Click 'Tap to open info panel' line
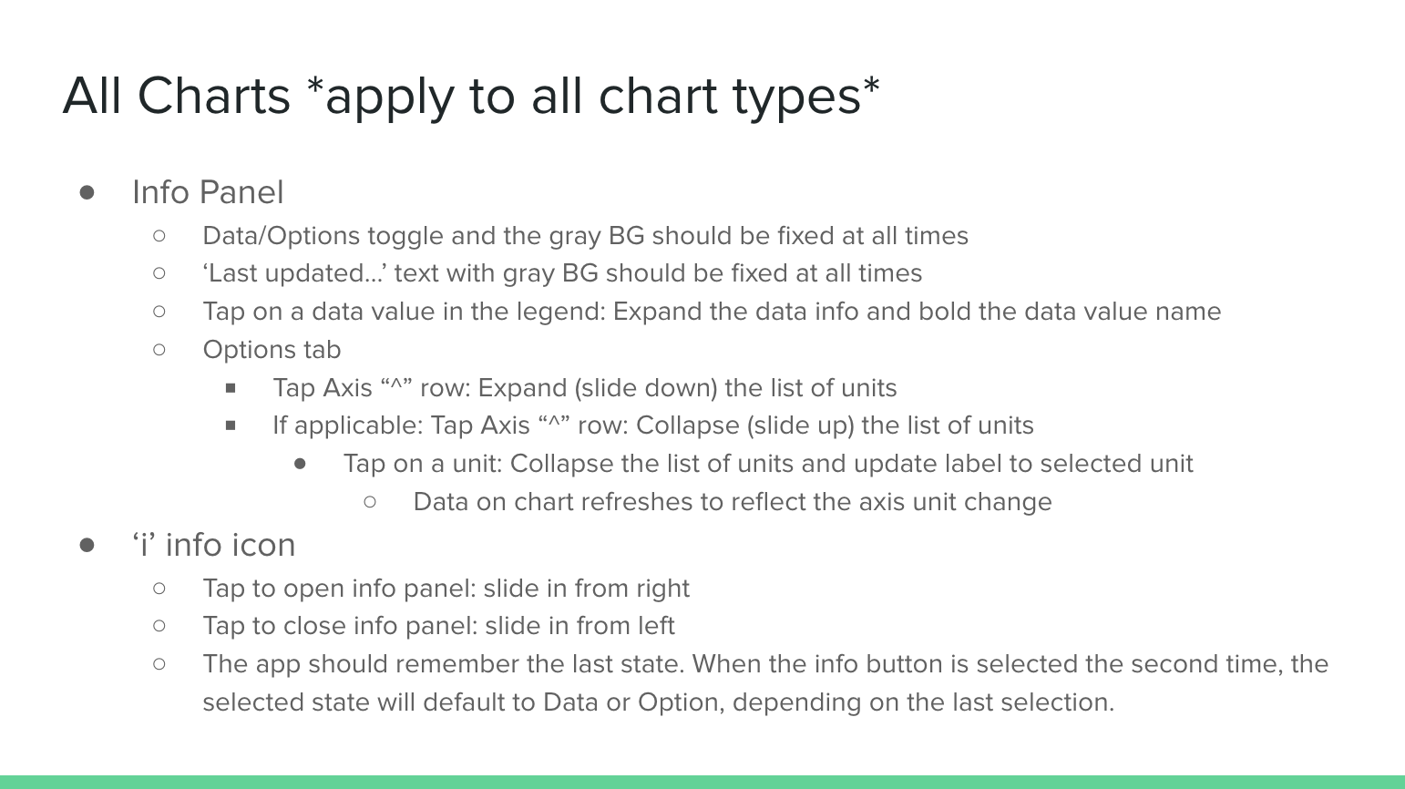This screenshot has width=1405, height=789. [x=446, y=589]
